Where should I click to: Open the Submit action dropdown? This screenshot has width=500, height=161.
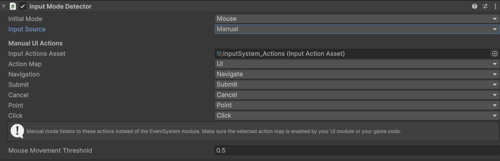357,84
